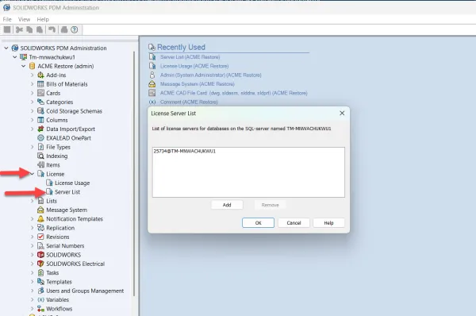
Task: Expand the Lists node
Action: pyautogui.click(x=33, y=201)
